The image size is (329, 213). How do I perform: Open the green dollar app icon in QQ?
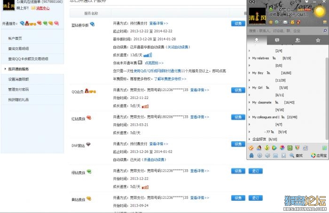pos(266,148)
